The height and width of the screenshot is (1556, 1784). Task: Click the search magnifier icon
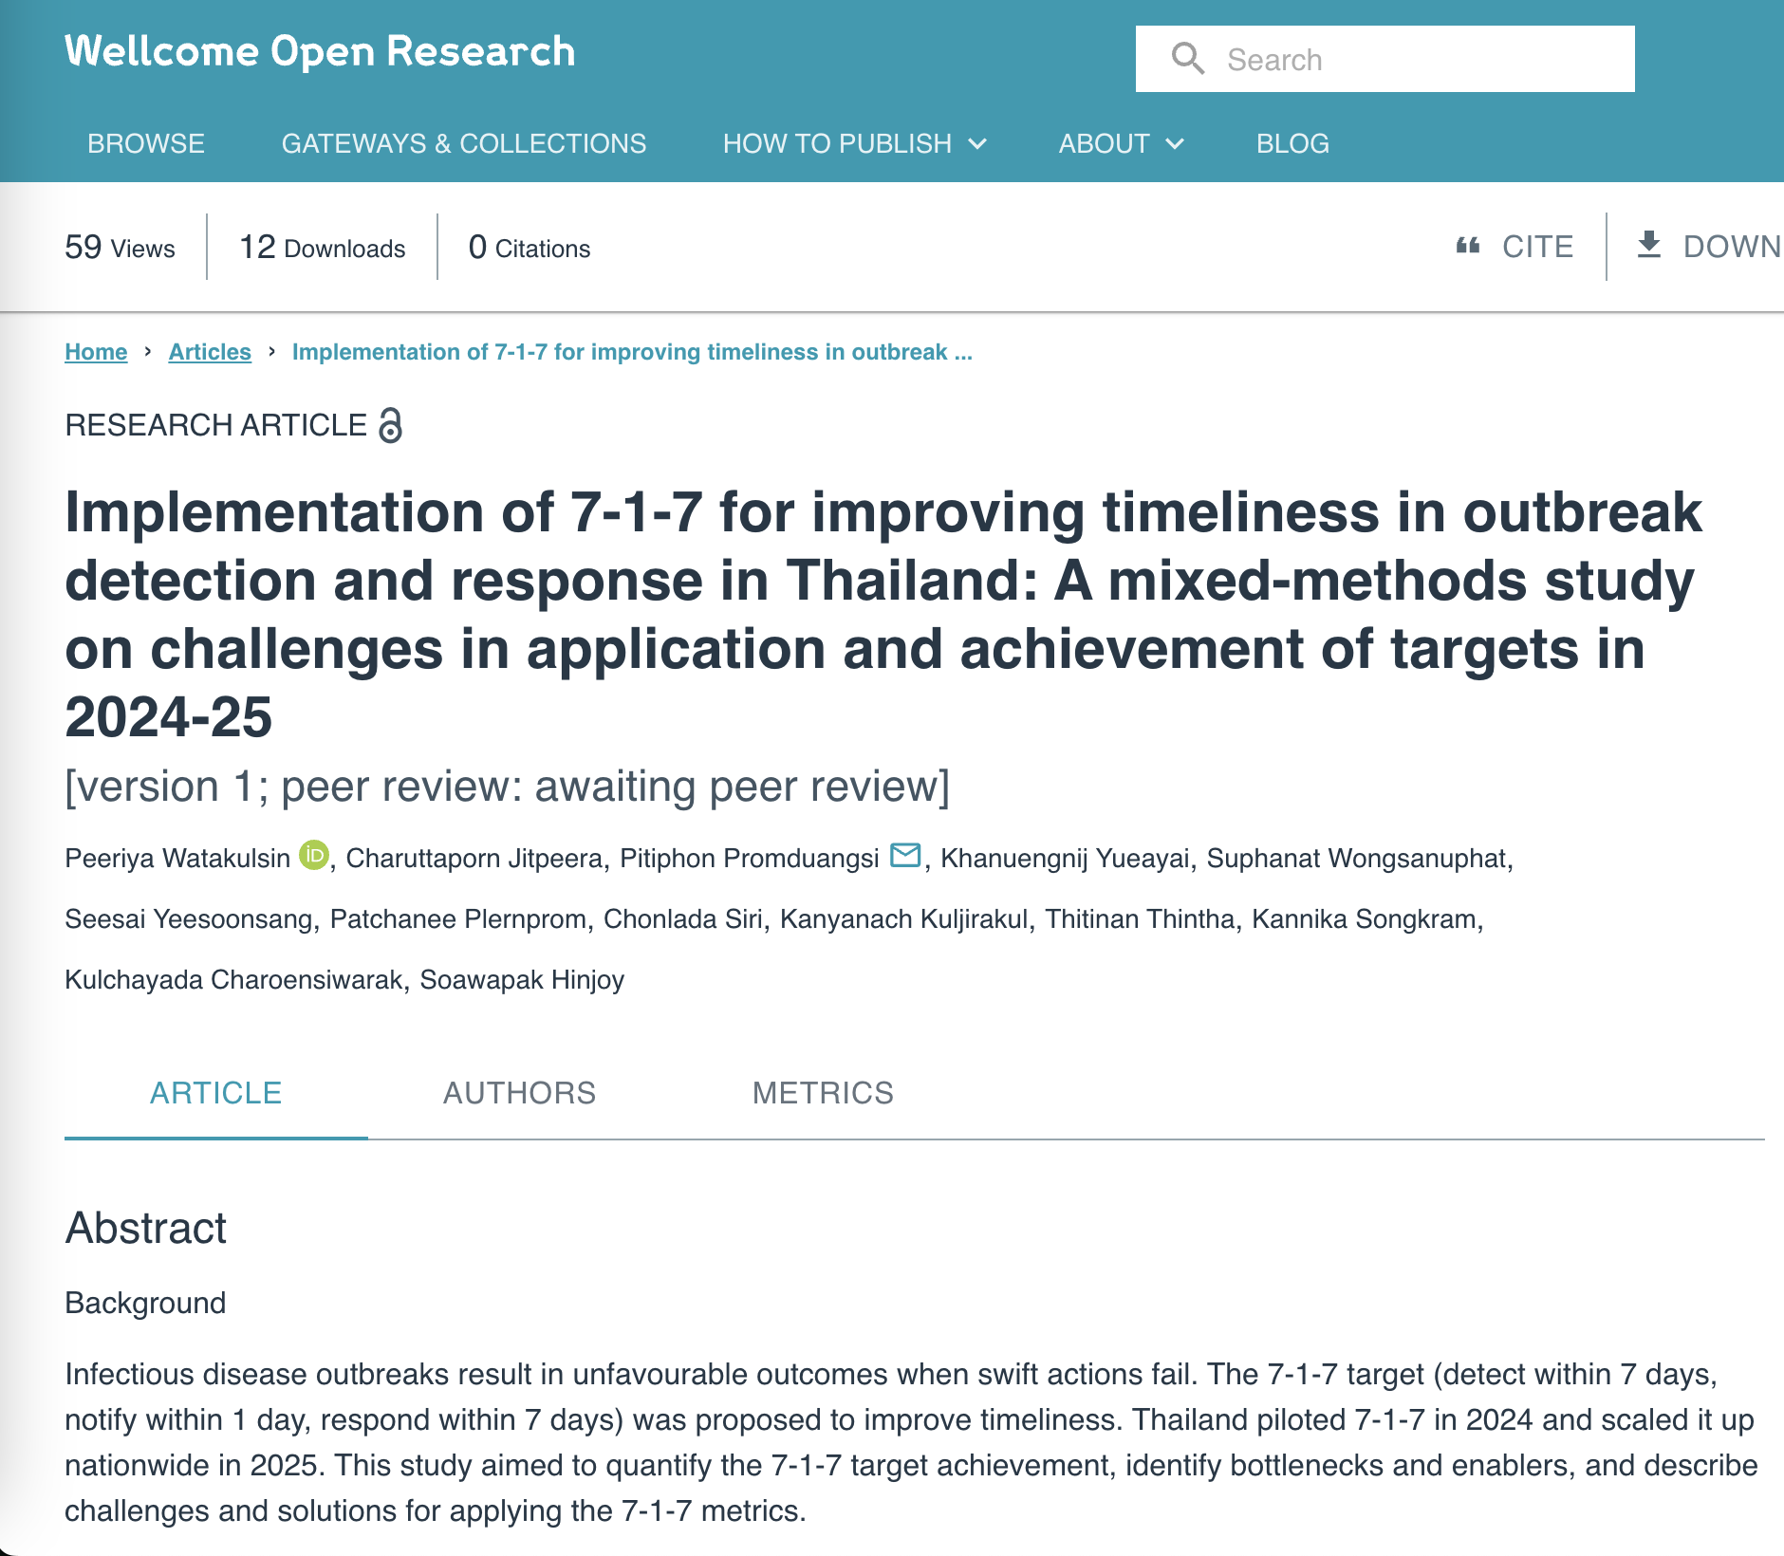tap(1187, 59)
